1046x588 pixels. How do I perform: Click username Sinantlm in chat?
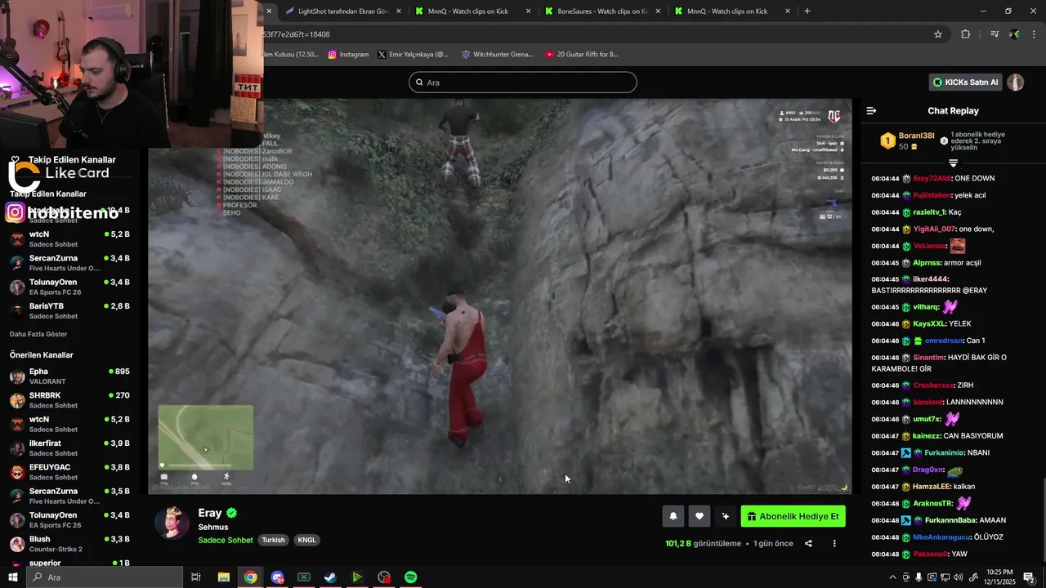click(x=929, y=357)
